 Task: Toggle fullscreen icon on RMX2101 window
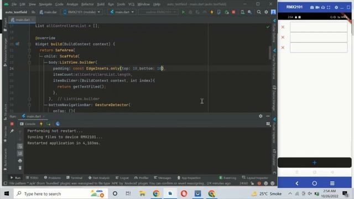click(329, 7)
